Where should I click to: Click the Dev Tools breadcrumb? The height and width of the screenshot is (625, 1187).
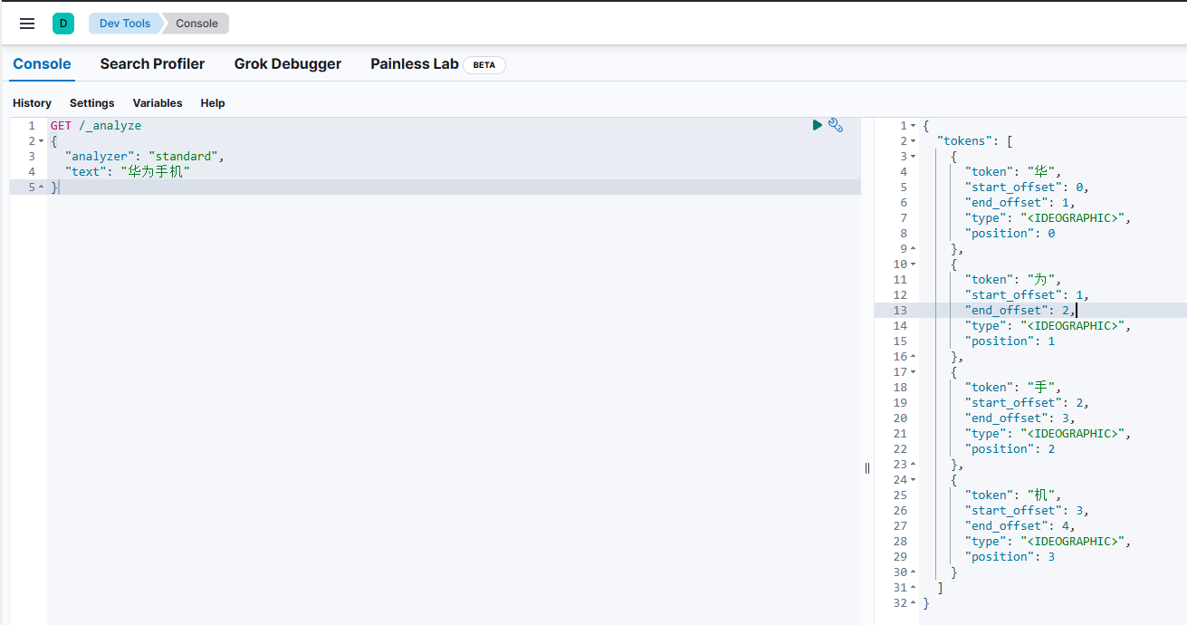[125, 24]
